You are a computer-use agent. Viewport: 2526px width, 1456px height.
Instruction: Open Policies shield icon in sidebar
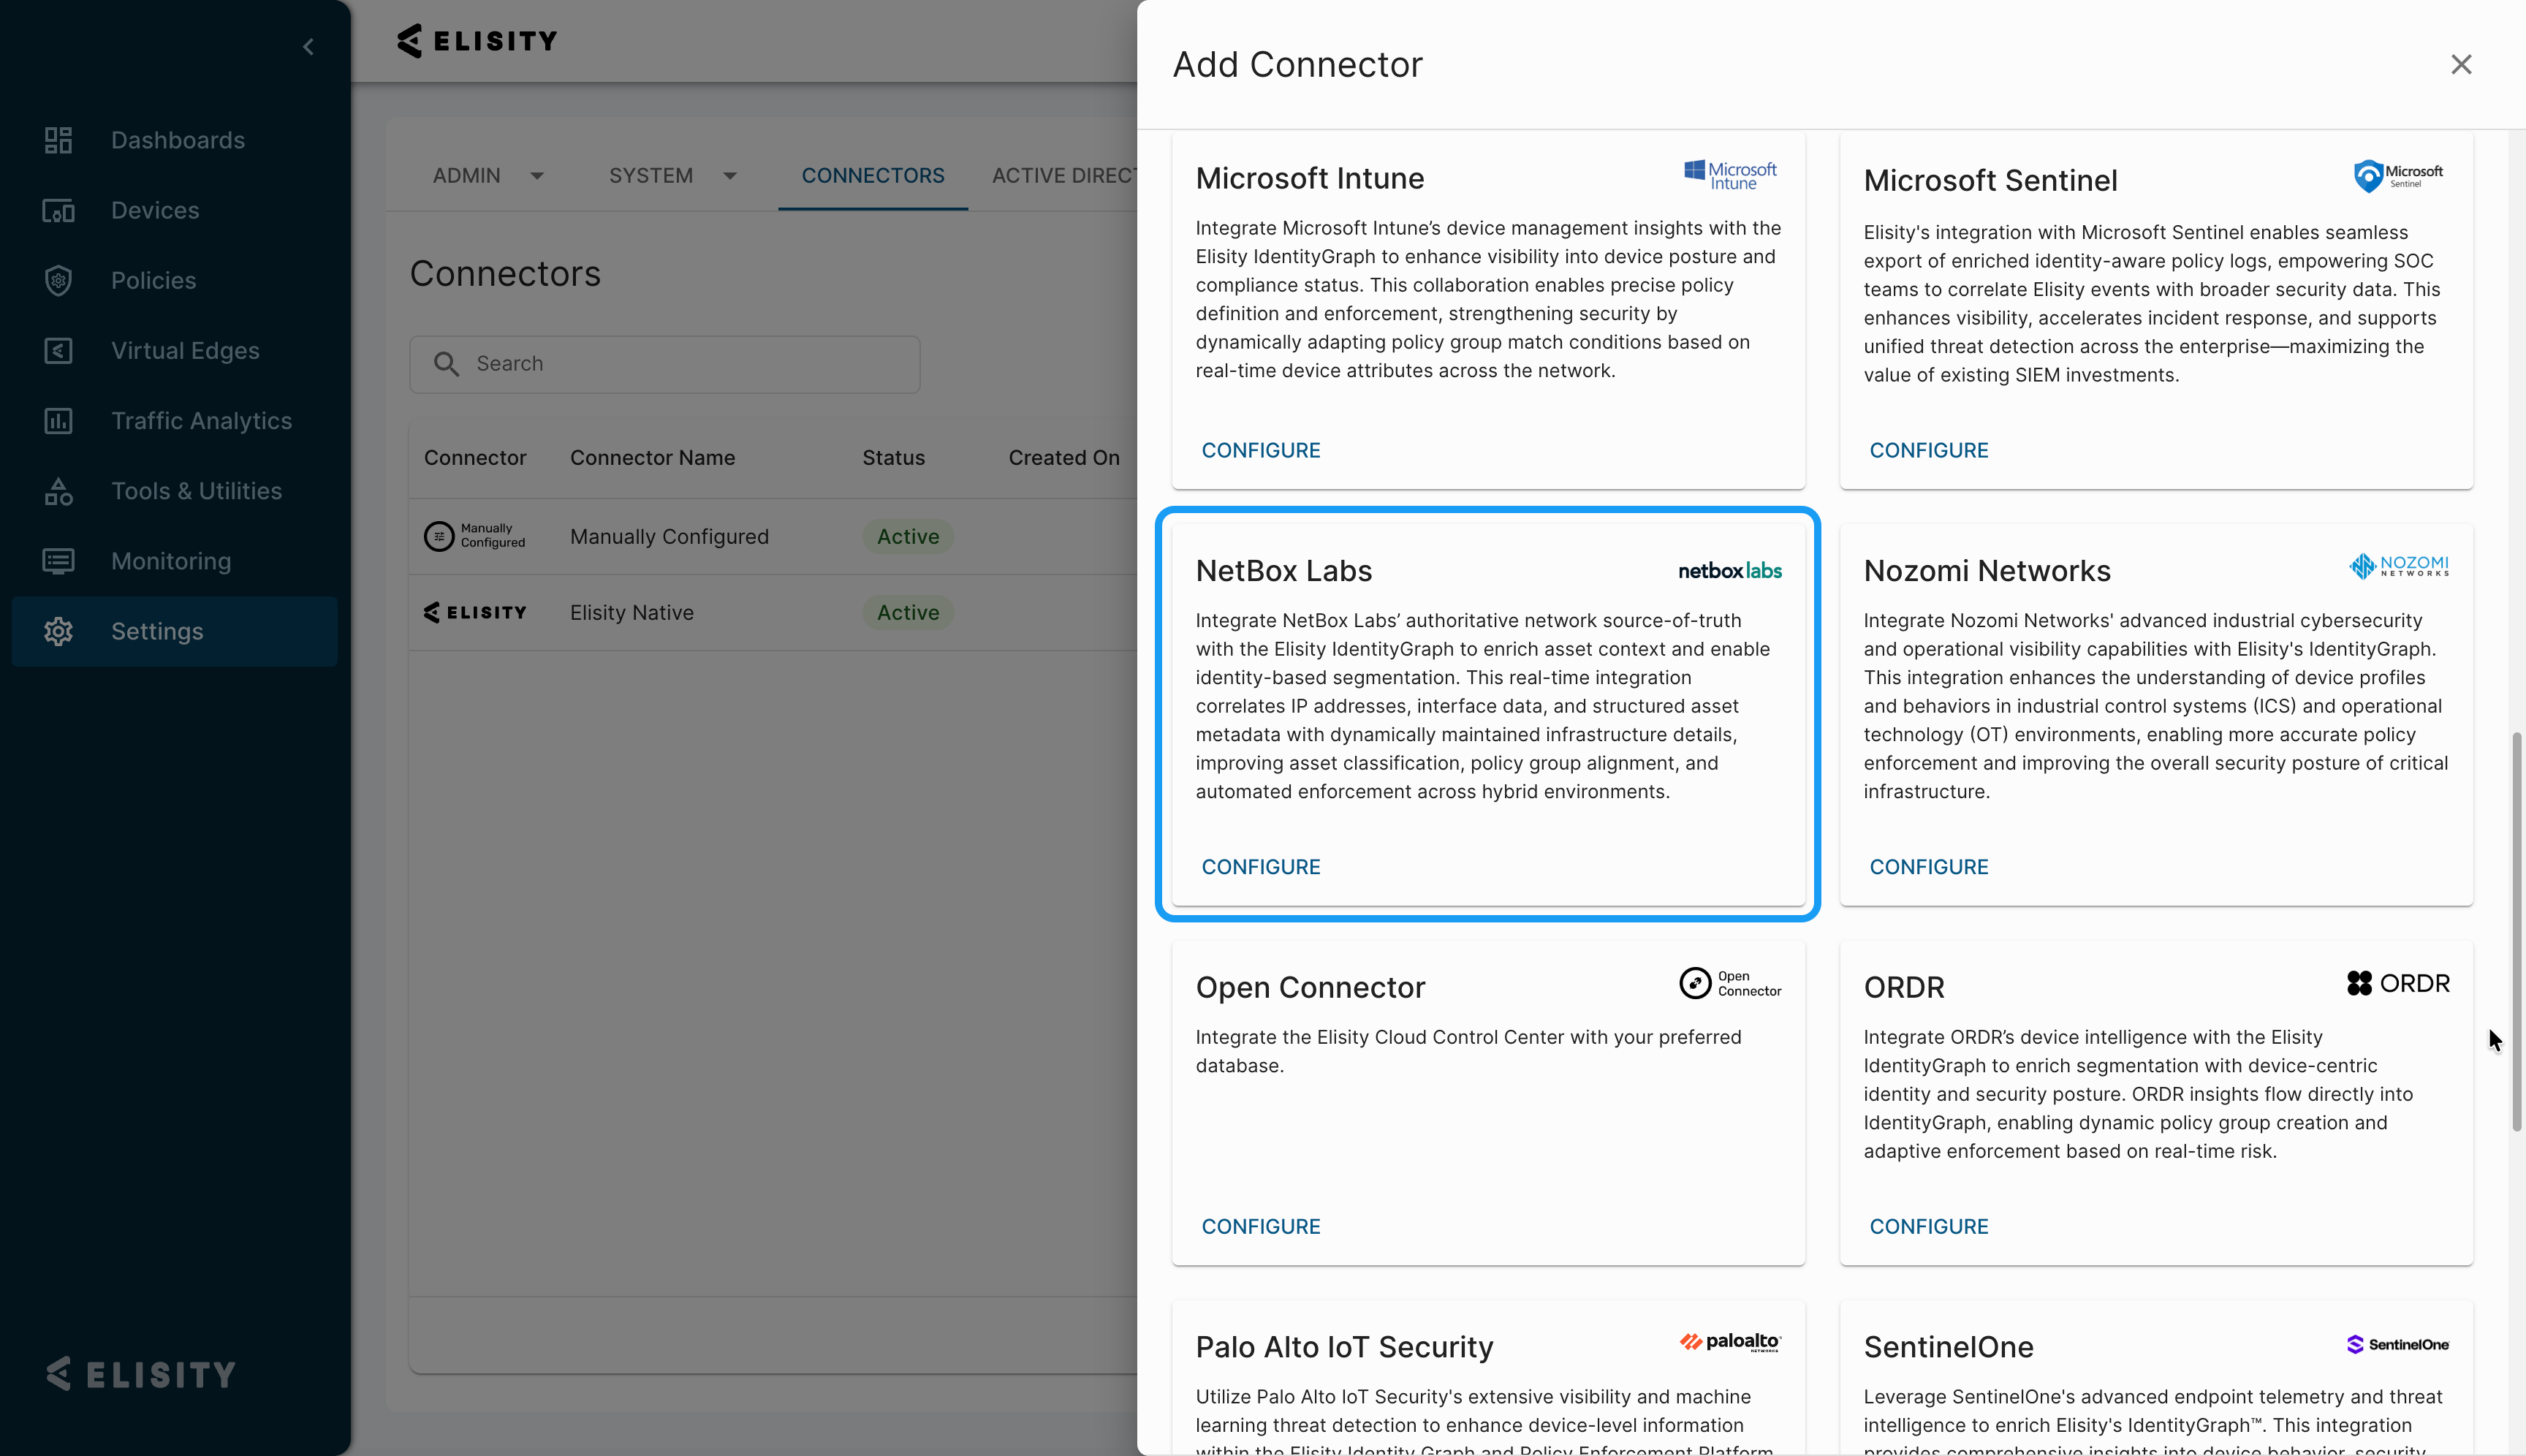point(58,281)
